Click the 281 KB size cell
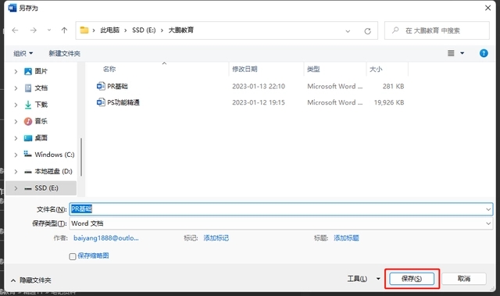 pyautogui.click(x=393, y=87)
